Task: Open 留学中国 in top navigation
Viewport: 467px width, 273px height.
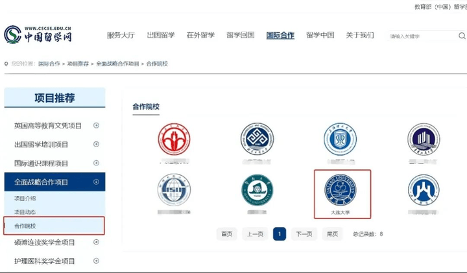Action: point(320,35)
